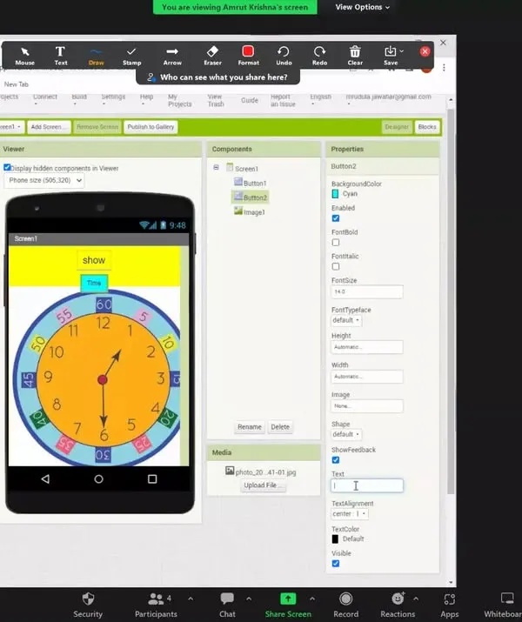Tap the phone recent apps square
The height and width of the screenshot is (622, 522).
pyautogui.click(x=152, y=478)
